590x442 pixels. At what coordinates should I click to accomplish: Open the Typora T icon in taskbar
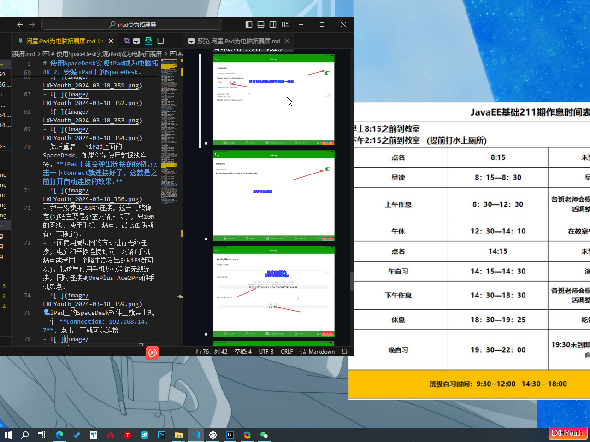click(x=94, y=435)
